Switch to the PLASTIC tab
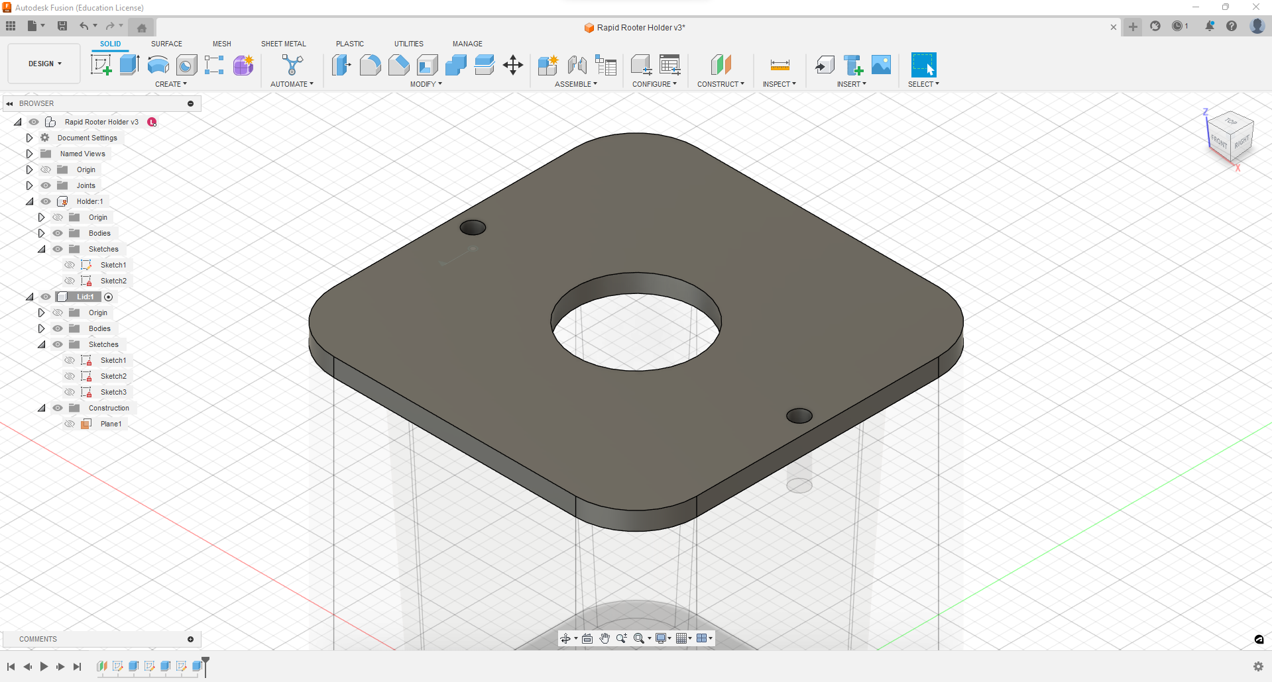 click(x=350, y=44)
